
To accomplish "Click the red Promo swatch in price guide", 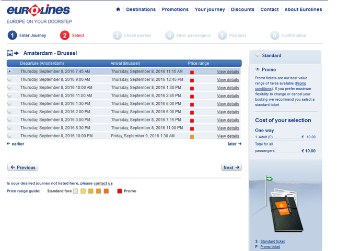I will (120, 191).
